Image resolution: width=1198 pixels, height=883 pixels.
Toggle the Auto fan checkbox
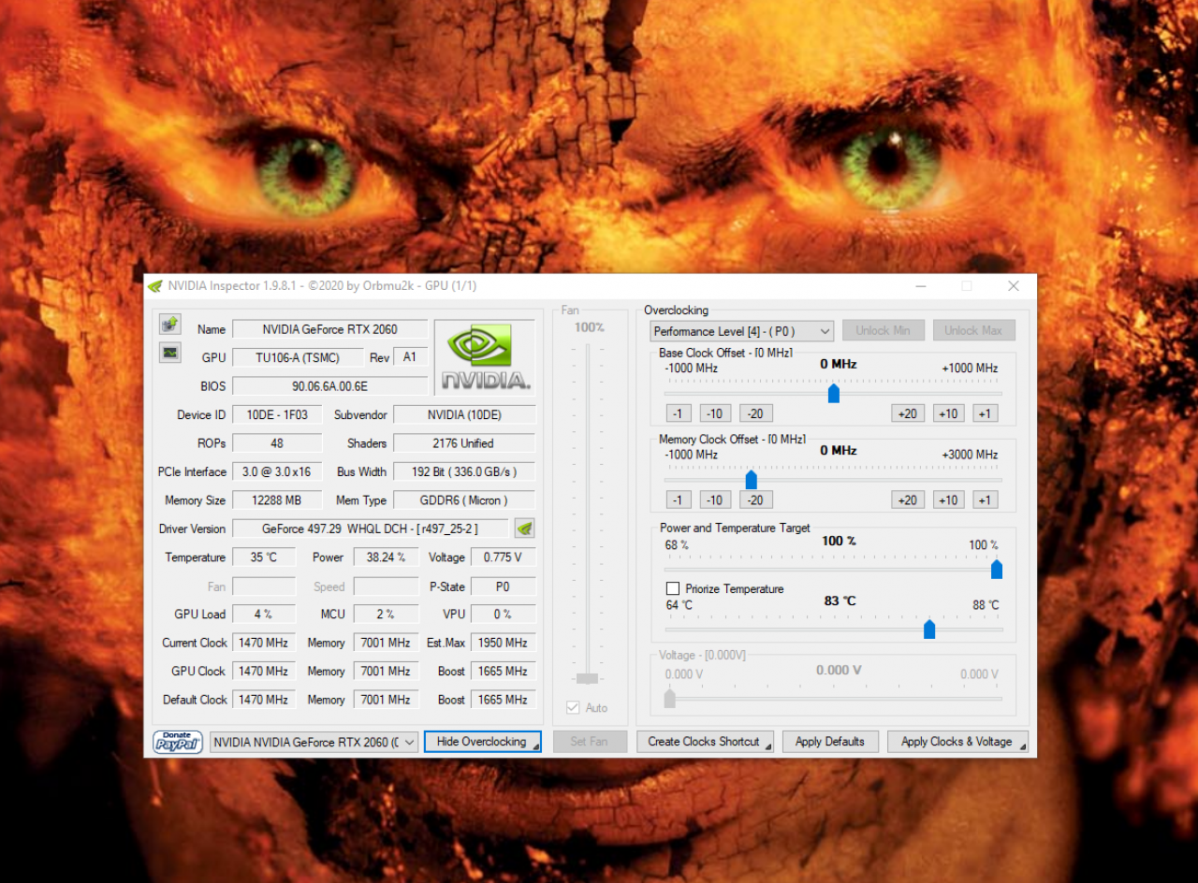pyautogui.click(x=573, y=707)
